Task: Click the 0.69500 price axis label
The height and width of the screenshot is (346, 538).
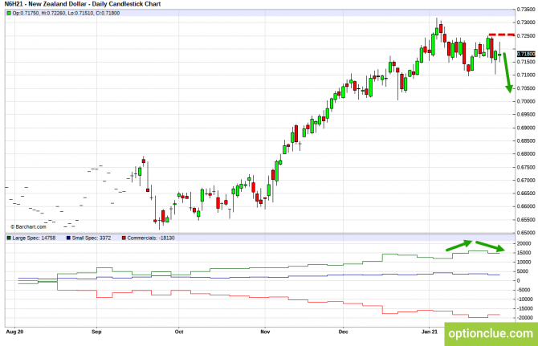Action: [526, 114]
